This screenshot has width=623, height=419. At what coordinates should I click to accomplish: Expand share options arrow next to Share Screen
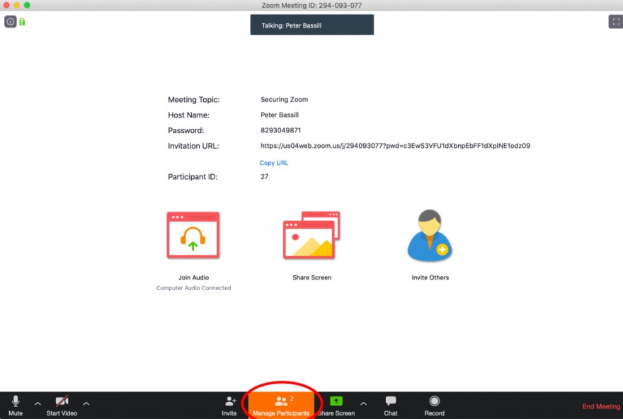(x=363, y=403)
